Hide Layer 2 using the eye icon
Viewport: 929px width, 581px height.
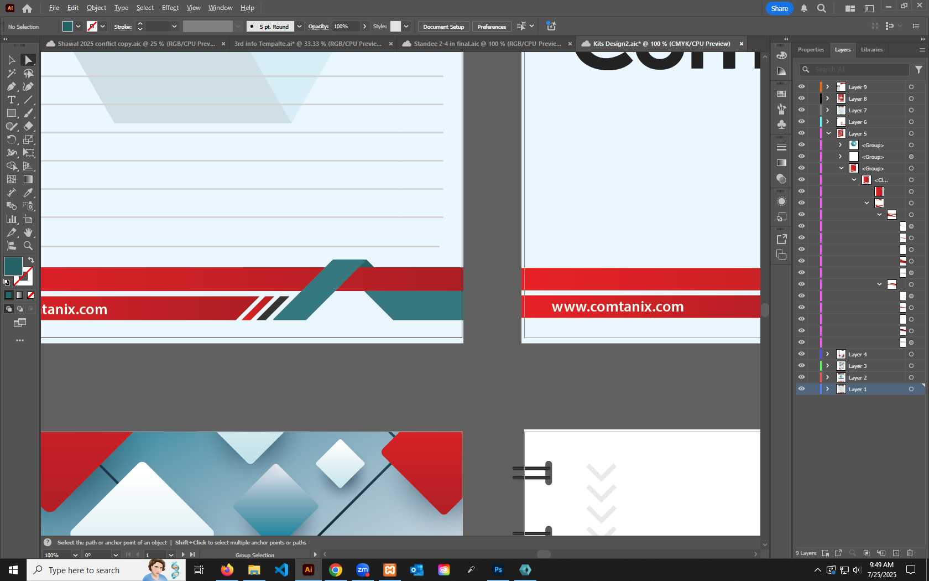(x=801, y=377)
